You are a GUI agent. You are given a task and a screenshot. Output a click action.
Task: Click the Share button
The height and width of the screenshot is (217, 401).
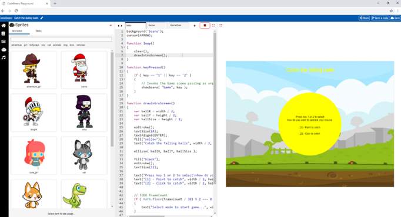[x=364, y=18]
